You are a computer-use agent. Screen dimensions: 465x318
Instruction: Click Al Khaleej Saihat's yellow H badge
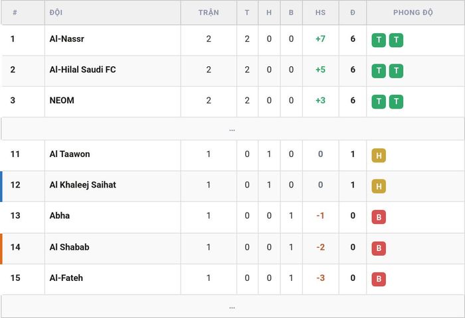379,186
